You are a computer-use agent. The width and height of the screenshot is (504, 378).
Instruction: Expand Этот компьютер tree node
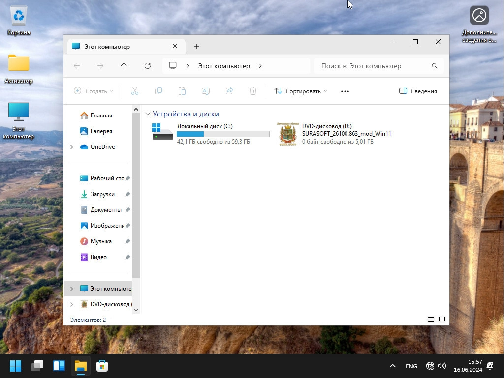tap(72, 289)
